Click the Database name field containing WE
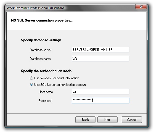Viewport: 154px width, 133px height. [x=100, y=58]
